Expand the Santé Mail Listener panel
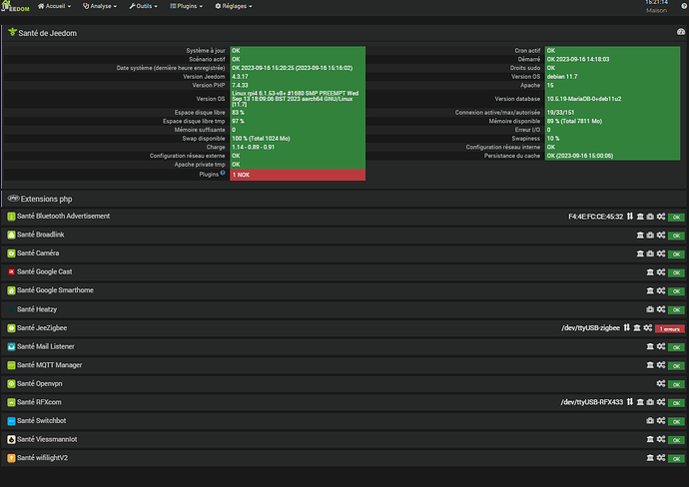Image resolution: width=689 pixels, height=487 pixels. point(46,346)
